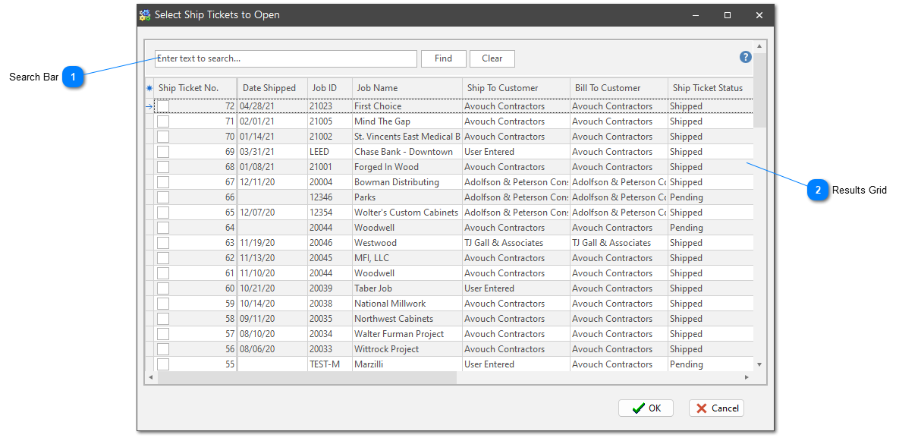Click the numbered badge labeled Results Grid
The height and width of the screenshot is (438, 899).
818,191
